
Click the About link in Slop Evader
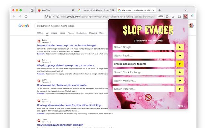pyautogui.click(x=181, y=106)
